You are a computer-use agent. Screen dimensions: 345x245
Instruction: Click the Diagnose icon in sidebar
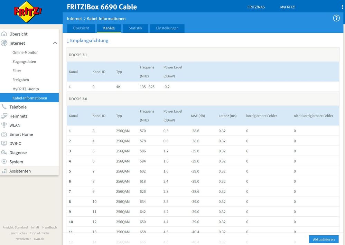[x=4, y=153]
